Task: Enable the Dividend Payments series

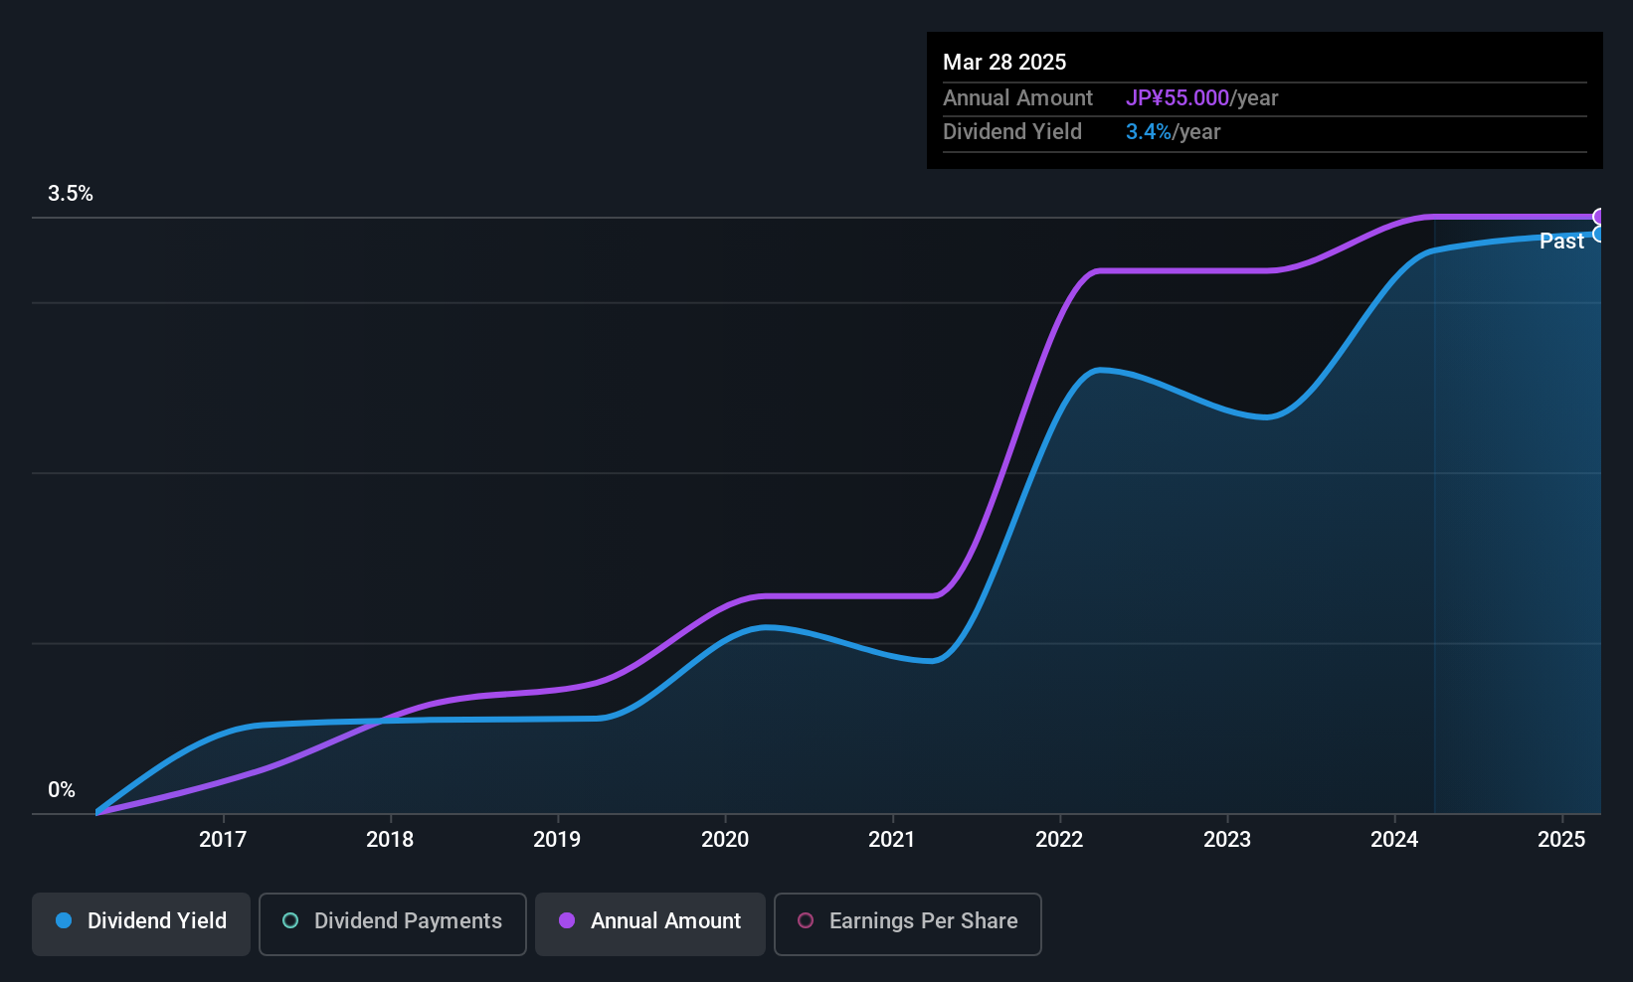Action: 392,923
